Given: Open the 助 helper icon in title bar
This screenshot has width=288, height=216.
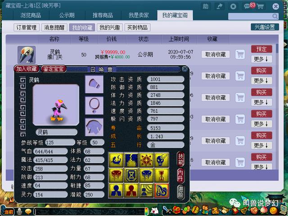Looking at the screenshot, I should pos(206,6).
